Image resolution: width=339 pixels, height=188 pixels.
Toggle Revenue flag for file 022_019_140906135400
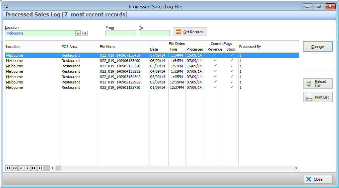click(x=215, y=61)
